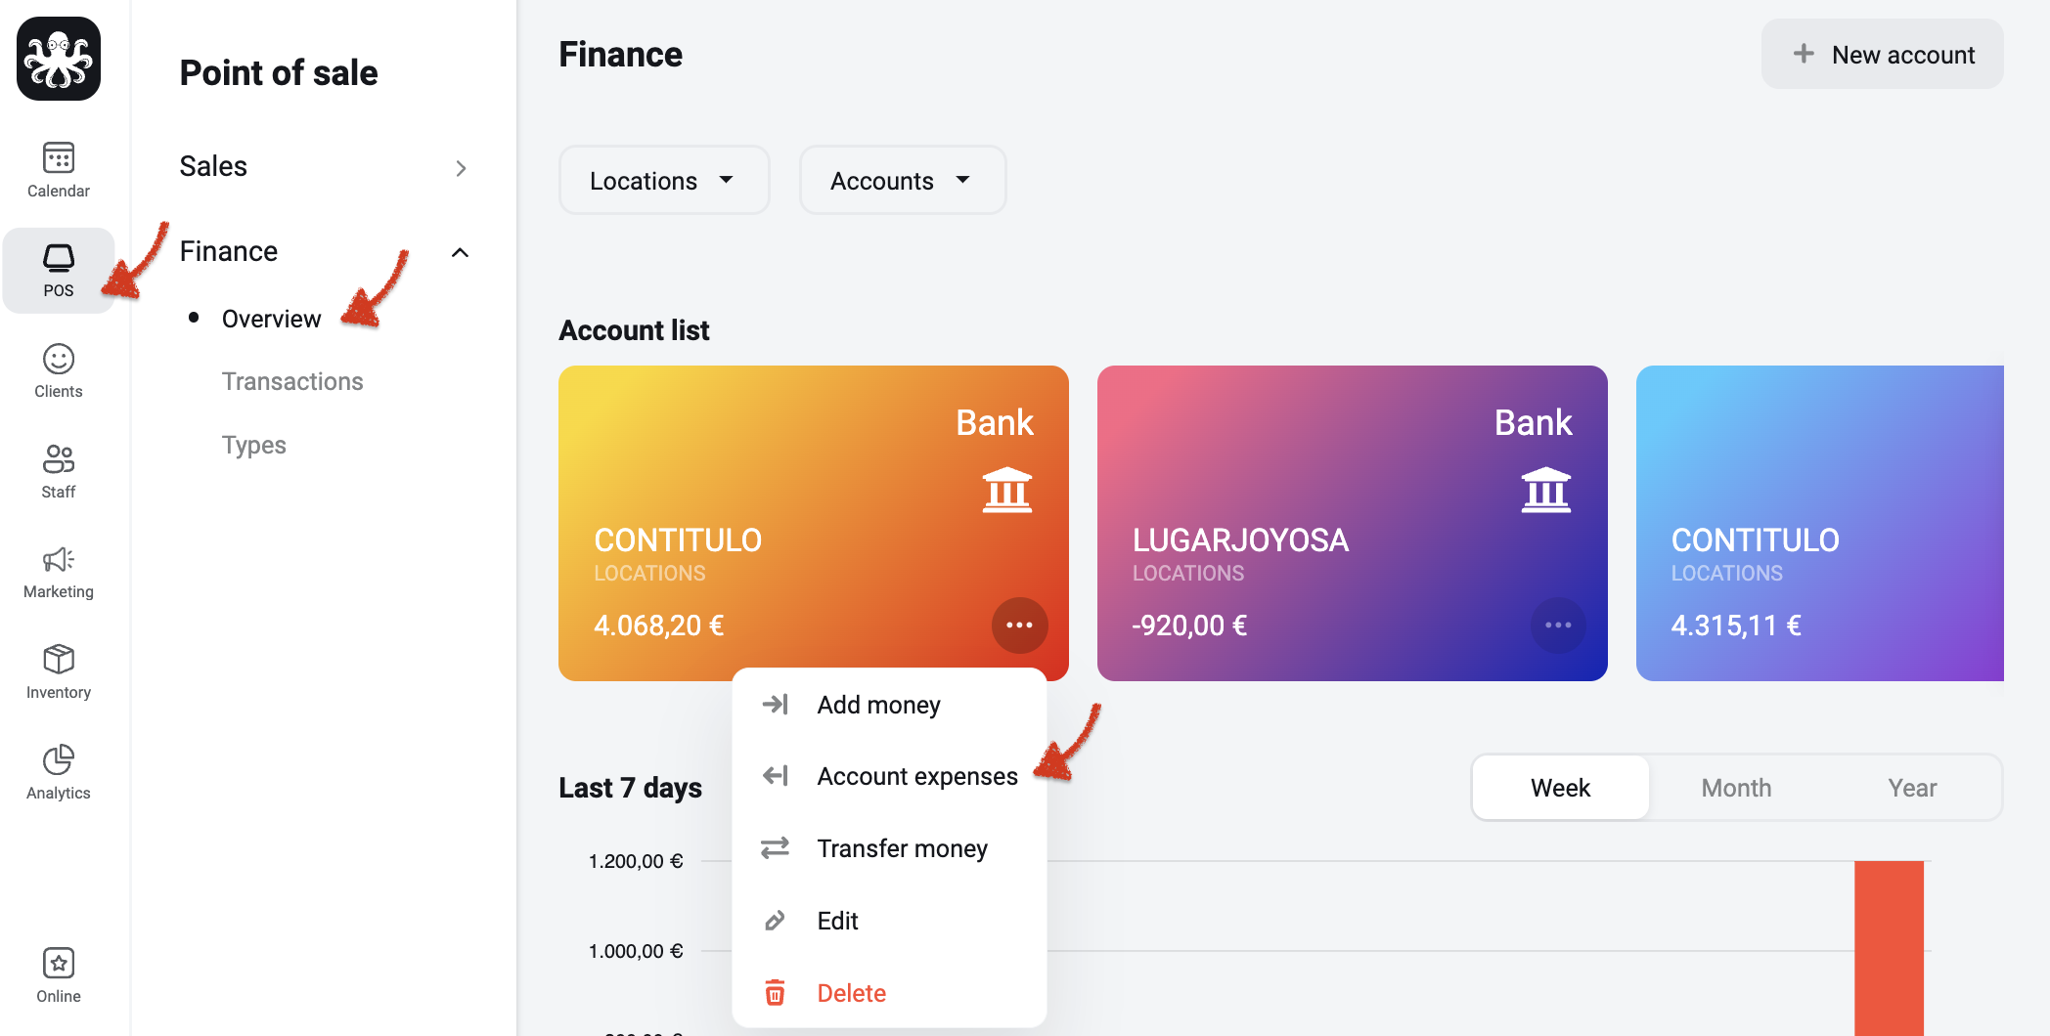
Task: Open the blue CONTITULO account card
Action: pyautogui.click(x=1819, y=524)
